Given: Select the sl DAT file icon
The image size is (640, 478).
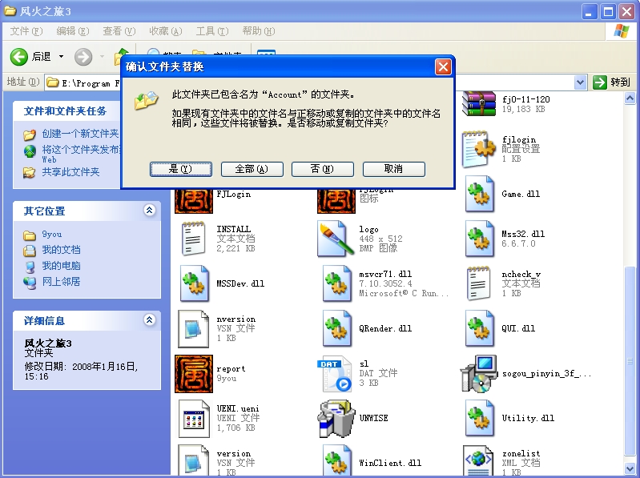Looking at the screenshot, I should 335,374.
